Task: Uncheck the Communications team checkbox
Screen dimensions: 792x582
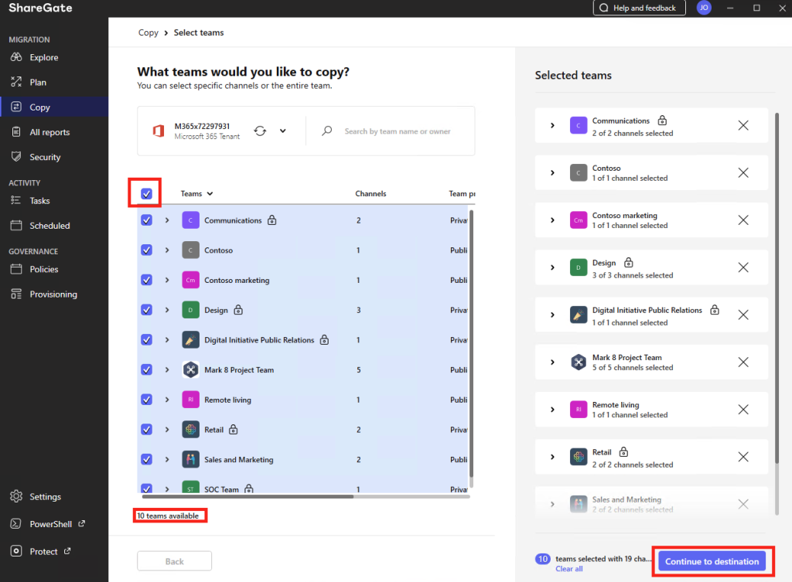Action: [146, 220]
